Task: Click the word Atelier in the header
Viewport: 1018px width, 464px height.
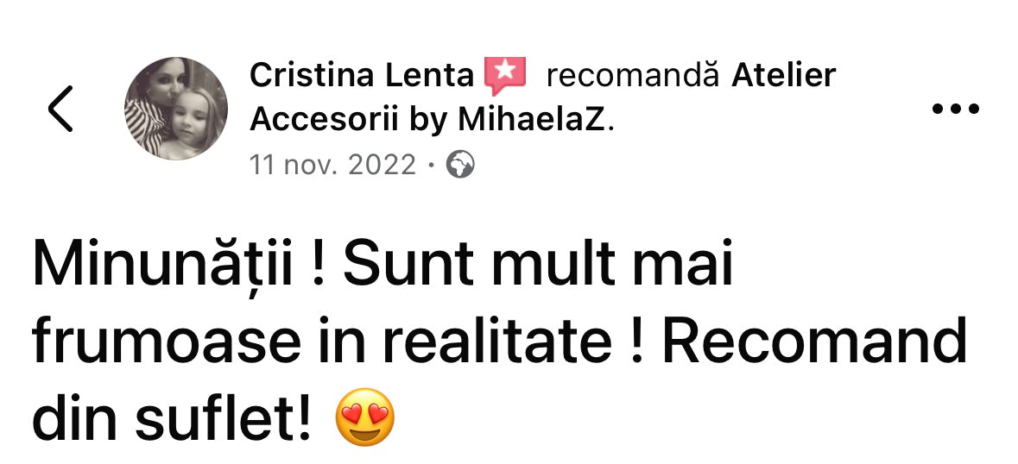Action: coord(784,76)
